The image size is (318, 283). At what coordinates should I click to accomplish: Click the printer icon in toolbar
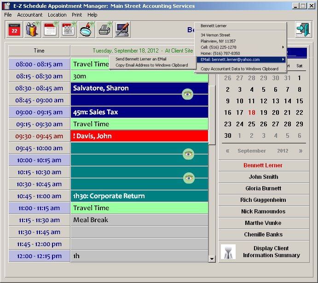104,30
